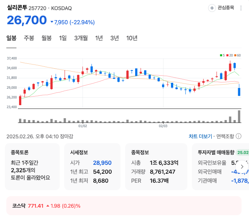
Task: Click the 시가 value 28,950
Action: click(102, 163)
